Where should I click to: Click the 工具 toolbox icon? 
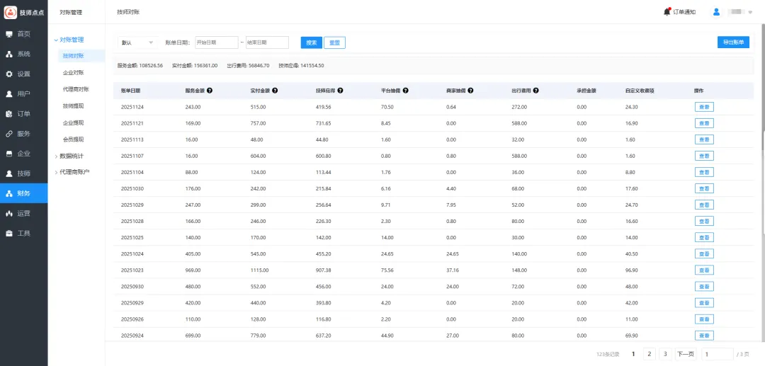coord(9,233)
